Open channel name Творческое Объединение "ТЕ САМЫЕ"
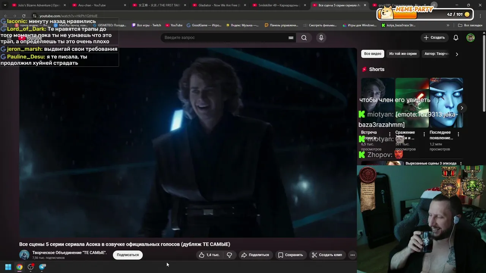Screen dimensions: 486x273 [x=69, y=253]
